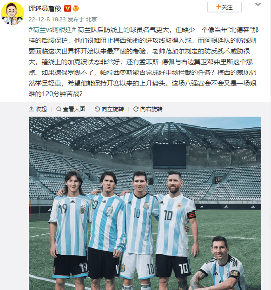Screen dimensions: 271x290
Task: Click the upward arrow collapse icon
Action: pyautogui.click(x=31, y=109)
